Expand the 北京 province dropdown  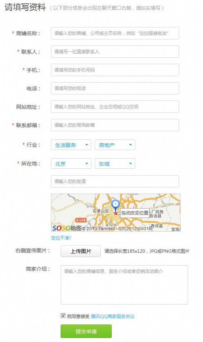pos(71,163)
